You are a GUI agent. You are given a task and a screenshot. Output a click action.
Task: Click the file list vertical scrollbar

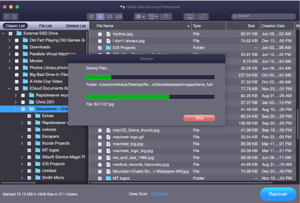pos(297,124)
